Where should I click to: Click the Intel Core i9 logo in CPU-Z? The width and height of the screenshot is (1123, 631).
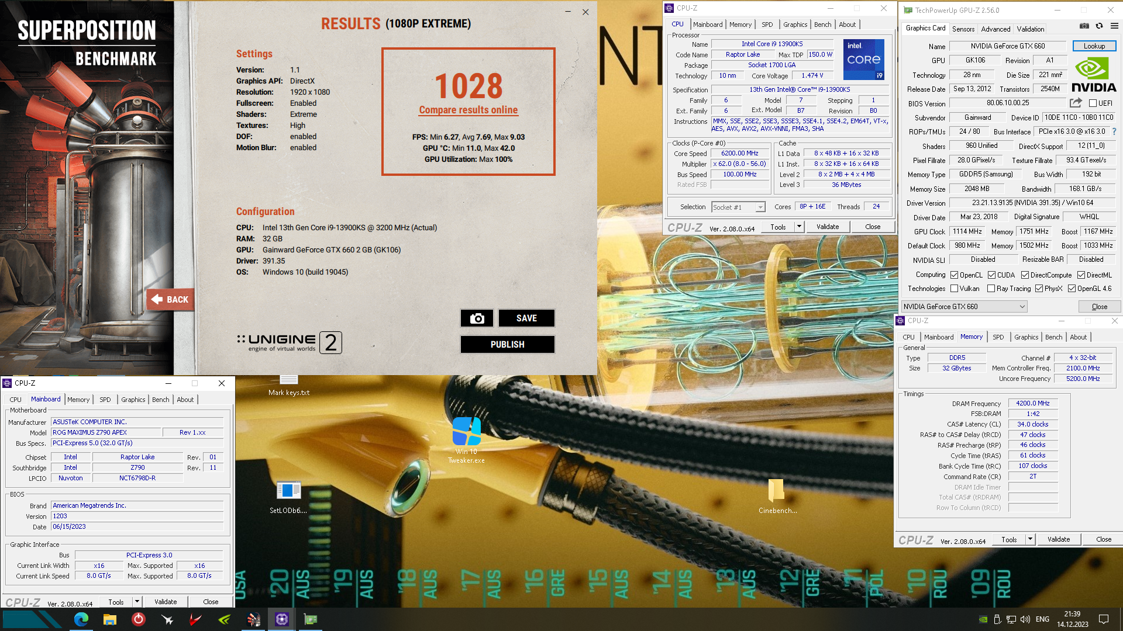coord(864,60)
